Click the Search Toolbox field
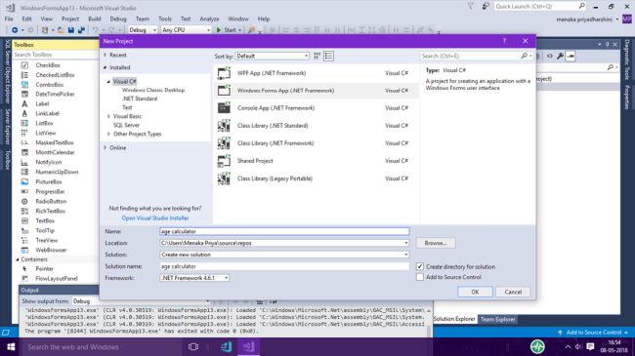Image resolution: width=635 pixels, height=356 pixels. point(55,55)
